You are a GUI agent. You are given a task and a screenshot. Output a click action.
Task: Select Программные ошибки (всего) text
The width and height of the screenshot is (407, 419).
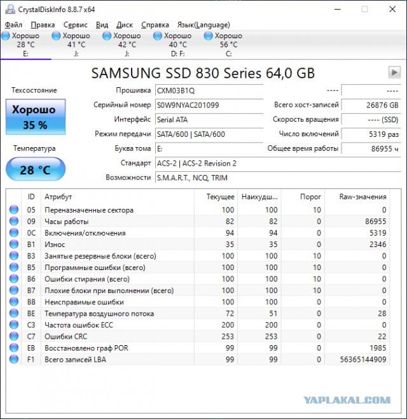tap(95, 267)
